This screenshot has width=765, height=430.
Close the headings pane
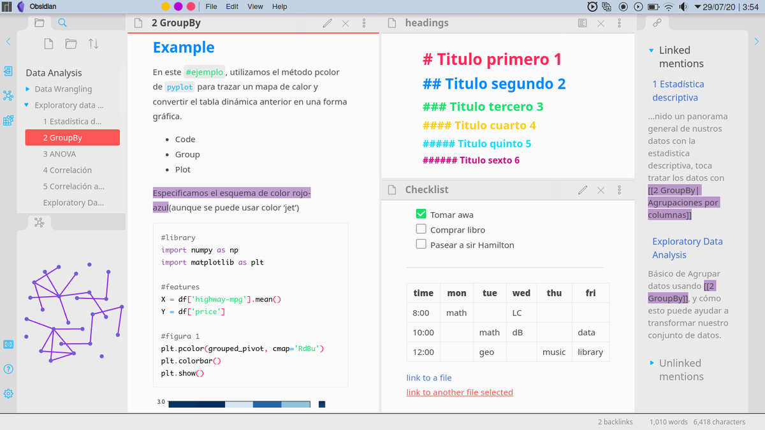pyautogui.click(x=601, y=24)
